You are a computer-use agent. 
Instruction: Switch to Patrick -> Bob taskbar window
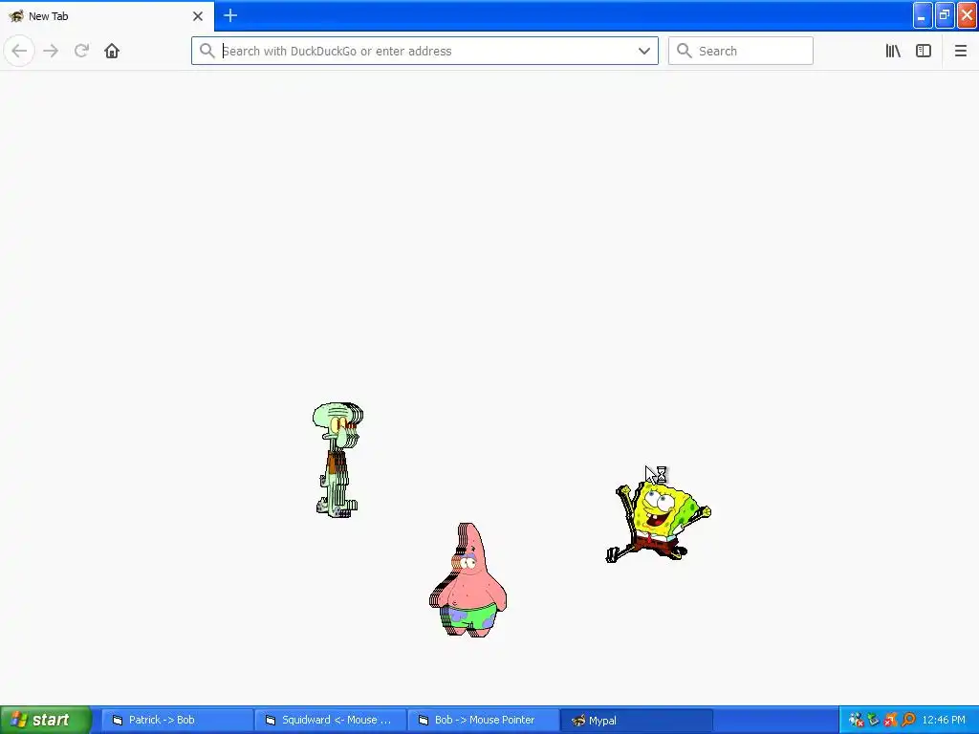pyautogui.click(x=176, y=720)
